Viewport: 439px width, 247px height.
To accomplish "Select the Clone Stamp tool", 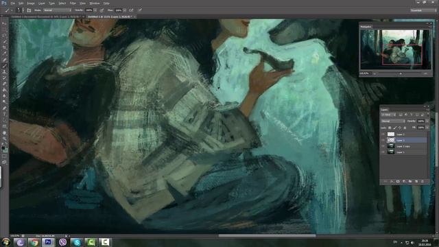I will pos(4,71).
